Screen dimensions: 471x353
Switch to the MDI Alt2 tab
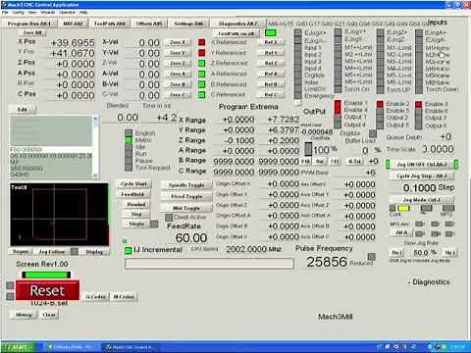pyautogui.click(x=74, y=24)
